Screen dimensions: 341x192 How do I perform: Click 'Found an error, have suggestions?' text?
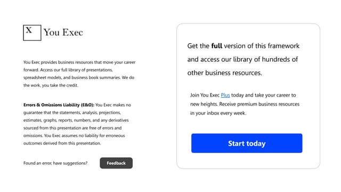(55, 163)
